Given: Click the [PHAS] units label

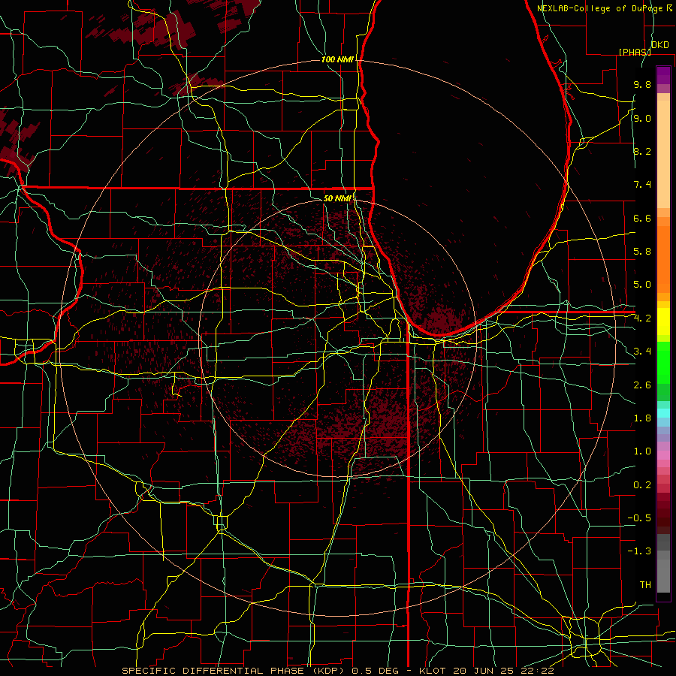Looking at the screenshot, I should (x=635, y=52).
